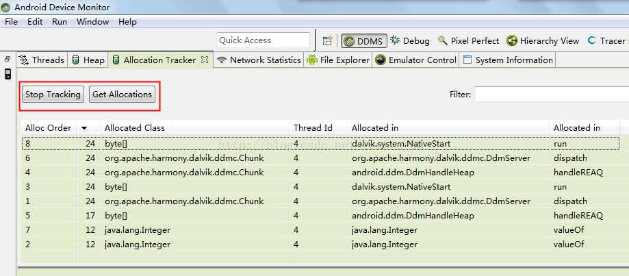Image resolution: width=629 pixels, height=276 pixels.
Task: Click handleREAQ in the order 5 row
Action: coord(578,216)
